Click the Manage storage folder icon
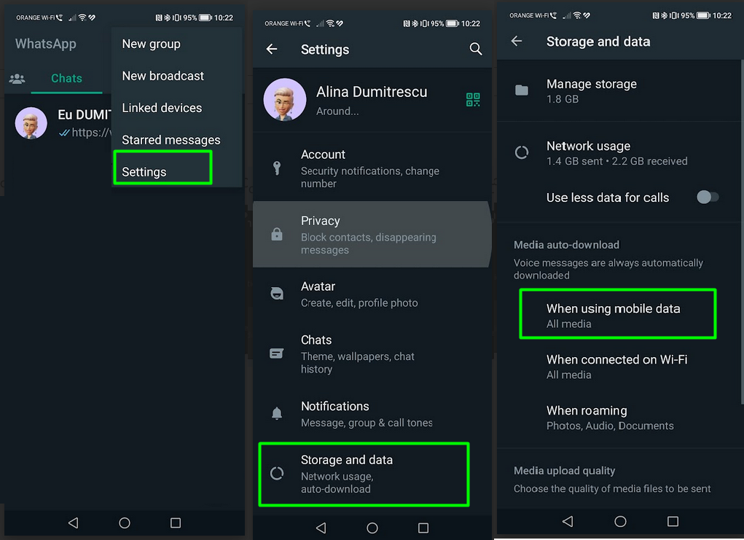The image size is (744, 540). 522,90
